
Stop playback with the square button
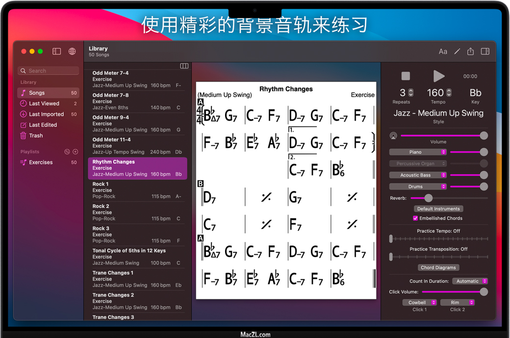[x=406, y=76]
